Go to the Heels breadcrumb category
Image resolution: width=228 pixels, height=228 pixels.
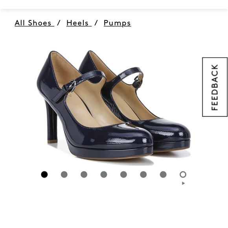tap(79, 23)
